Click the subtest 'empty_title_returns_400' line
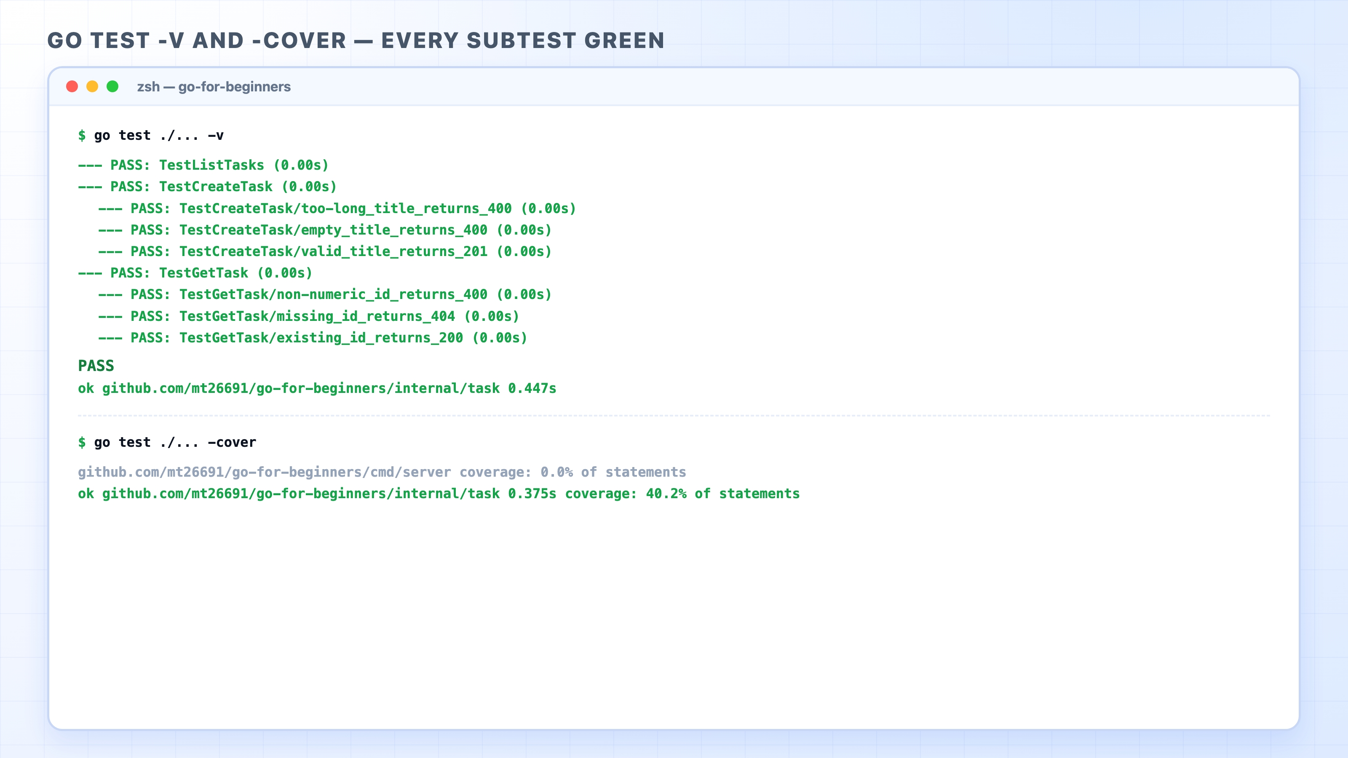This screenshot has width=1348, height=758. pos(325,230)
